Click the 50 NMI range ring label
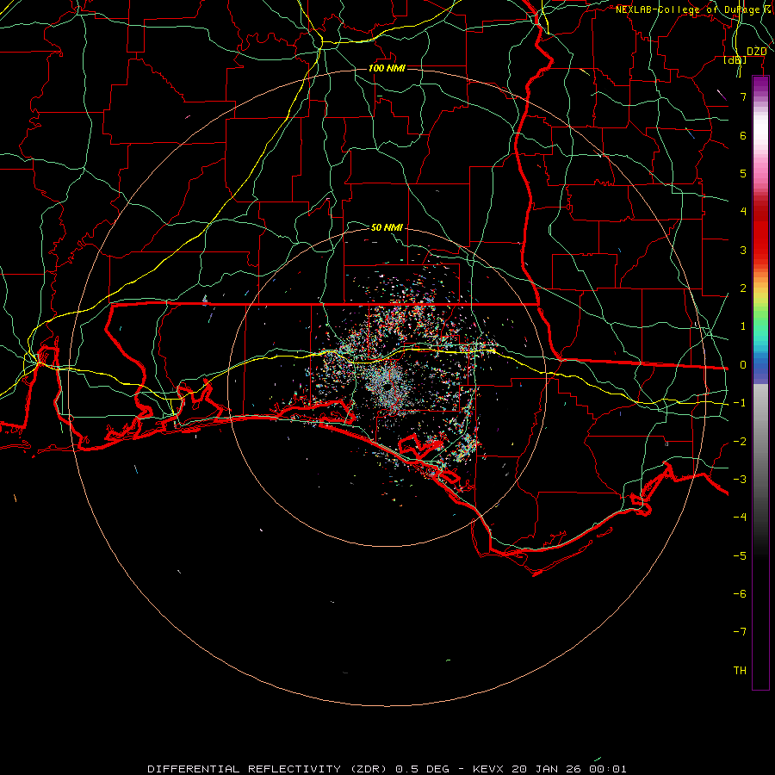775x775 pixels. 387,227
